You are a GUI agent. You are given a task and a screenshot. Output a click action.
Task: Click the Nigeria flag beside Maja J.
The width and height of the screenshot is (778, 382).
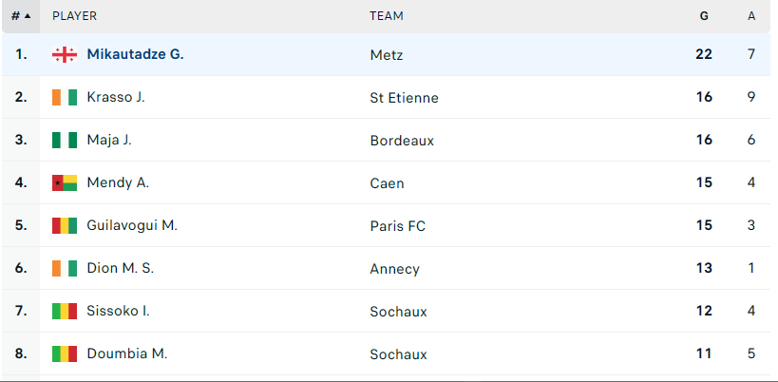65,140
